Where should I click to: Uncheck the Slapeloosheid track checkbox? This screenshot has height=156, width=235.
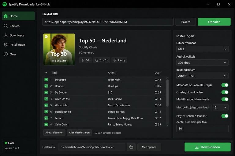(x=46, y=112)
